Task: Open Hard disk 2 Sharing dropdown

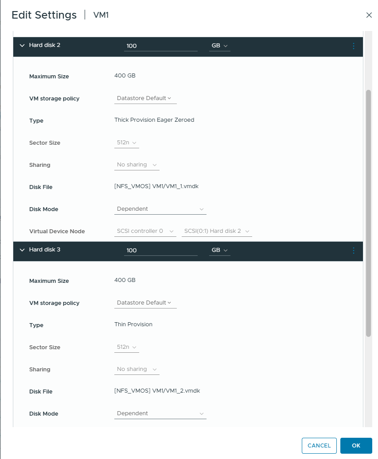Action: click(137, 165)
